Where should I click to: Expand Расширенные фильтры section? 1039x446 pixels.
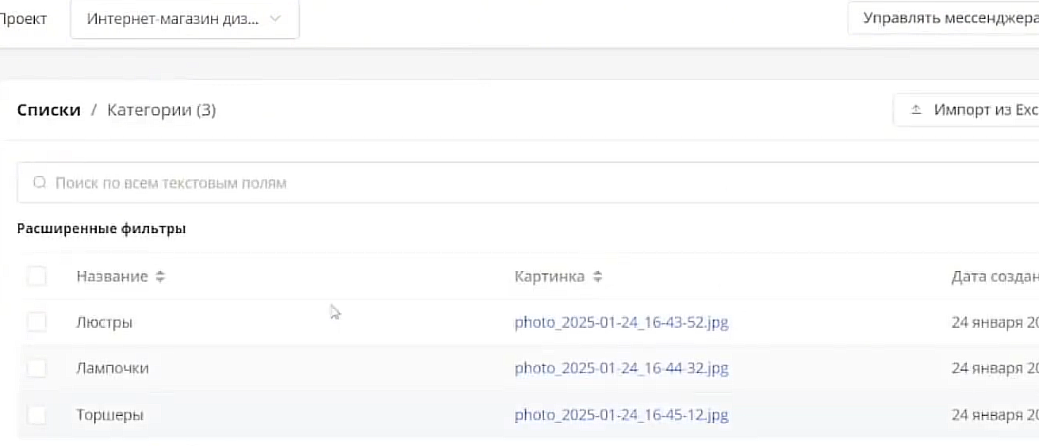[x=102, y=229]
